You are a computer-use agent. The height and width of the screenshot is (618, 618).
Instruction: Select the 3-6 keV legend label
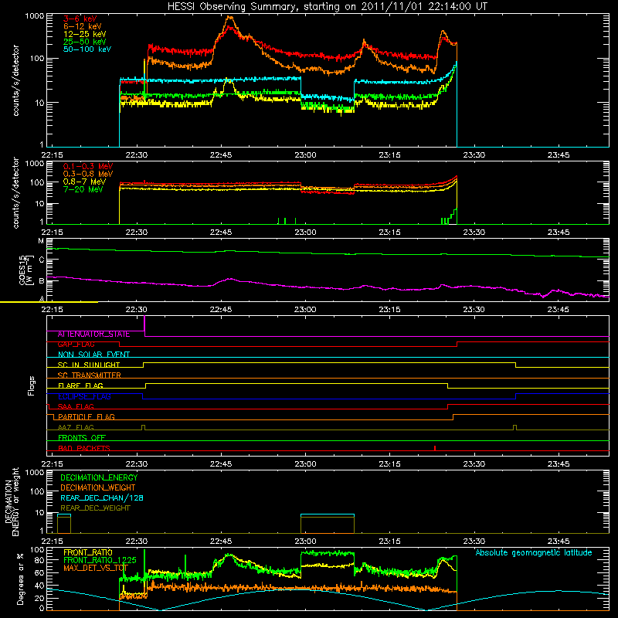[80, 19]
